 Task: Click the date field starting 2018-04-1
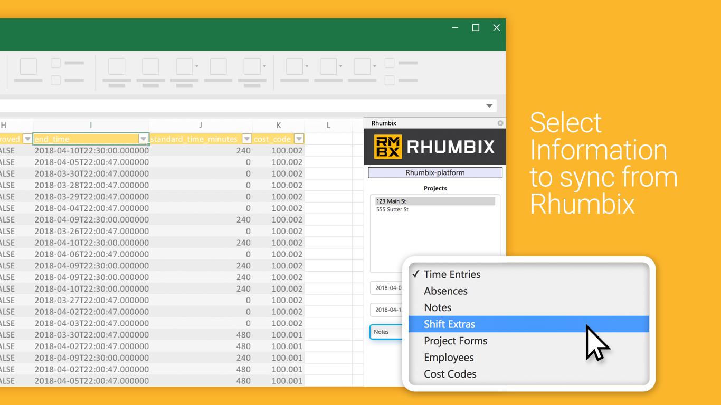[387, 310]
